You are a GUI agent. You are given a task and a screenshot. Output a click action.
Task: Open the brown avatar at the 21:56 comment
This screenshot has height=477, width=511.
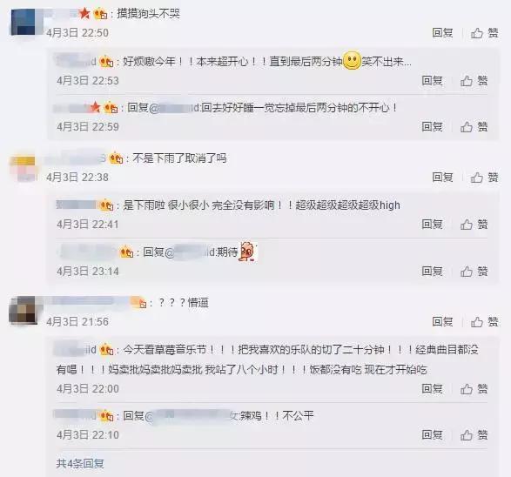click(23, 310)
